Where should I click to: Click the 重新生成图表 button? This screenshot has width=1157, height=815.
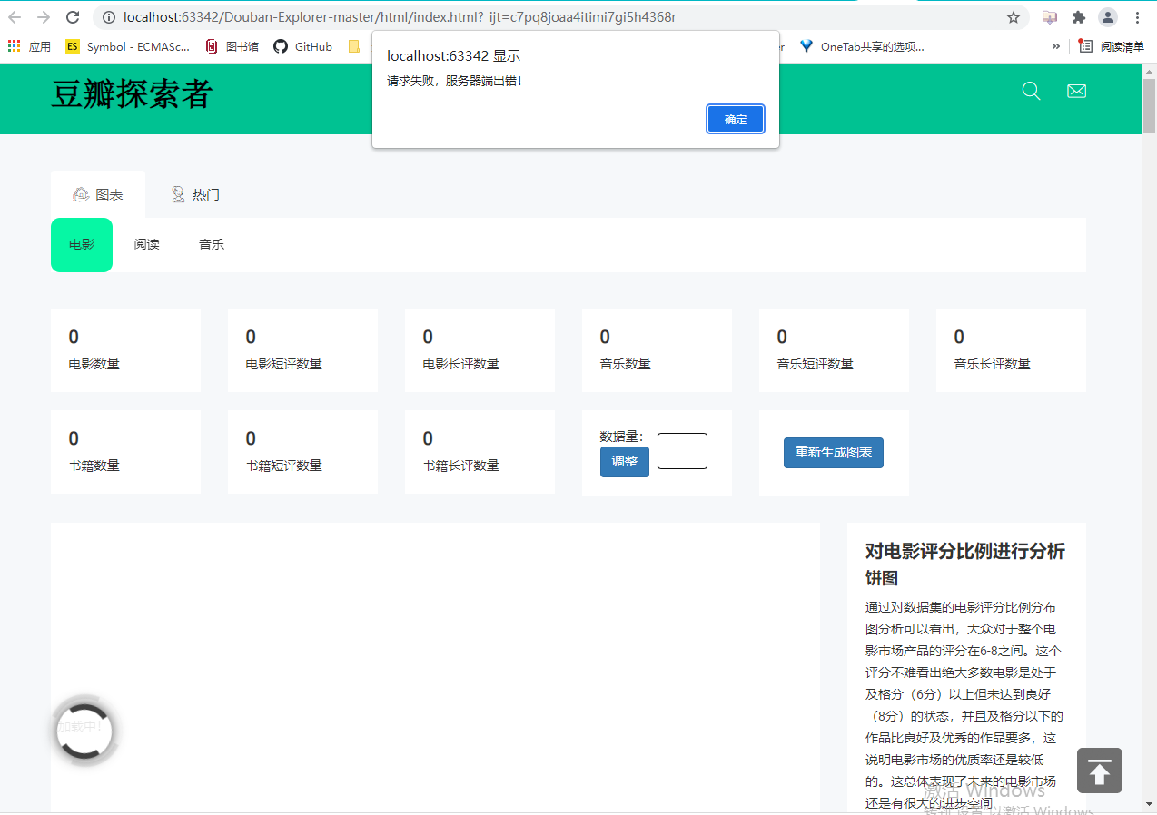(x=833, y=453)
